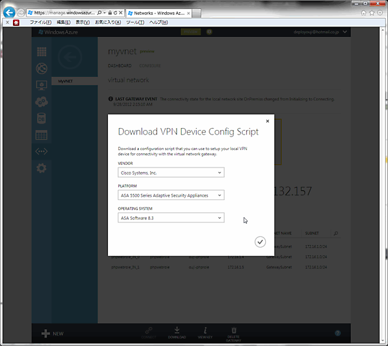Image resolution: width=388 pixels, height=346 pixels.
Task: Open the お気に入り(A) menu
Action: pyautogui.click(x=108, y=22)
